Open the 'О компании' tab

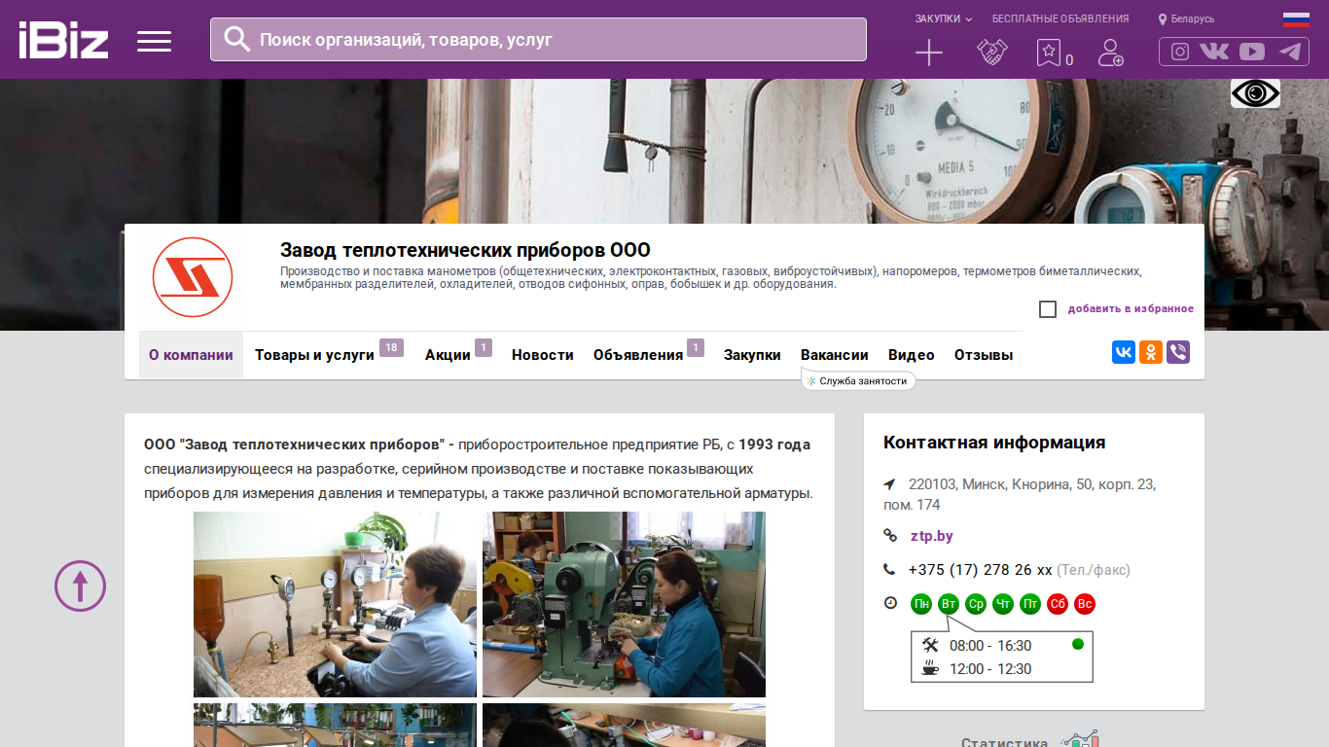pyautogui.click(x=191, y=355)
